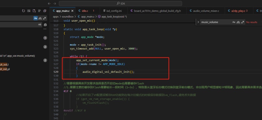Click the error count 3 on a2dp_play.c tab
This screenshot has height=120, width=262.
[x=247, y=11]
